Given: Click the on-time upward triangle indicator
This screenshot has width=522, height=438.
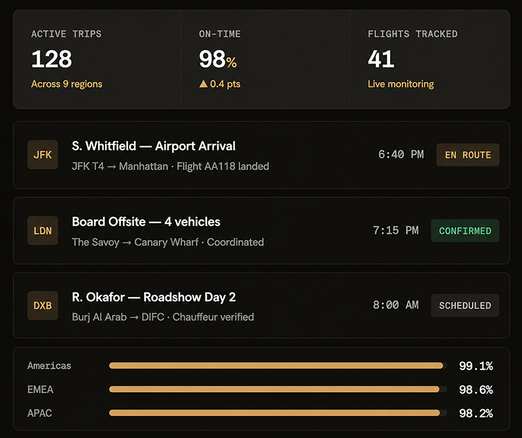Looking at the screenshot, I should coord(204,84).
